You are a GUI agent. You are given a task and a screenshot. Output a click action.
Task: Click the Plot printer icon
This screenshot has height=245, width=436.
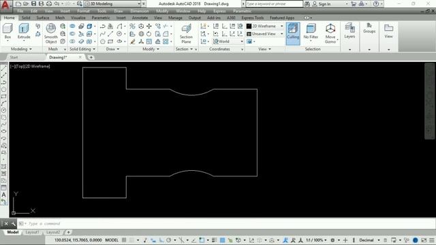(x=49, y=3)
